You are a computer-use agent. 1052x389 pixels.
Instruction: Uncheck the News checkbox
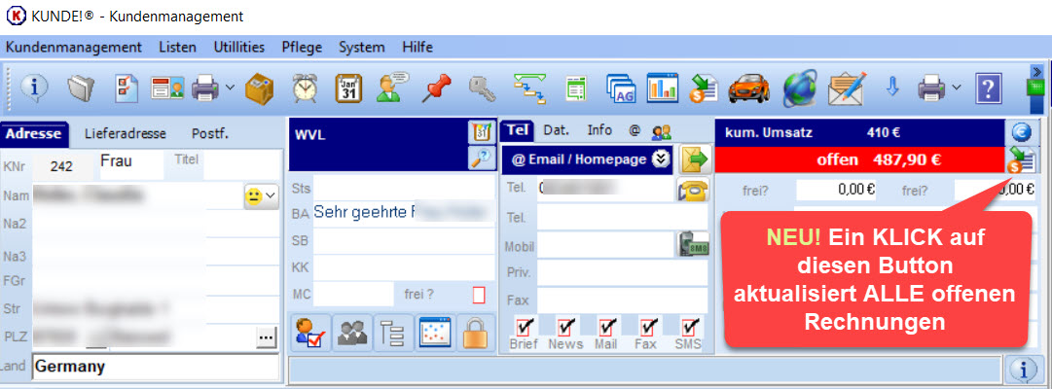click(565, 326)
